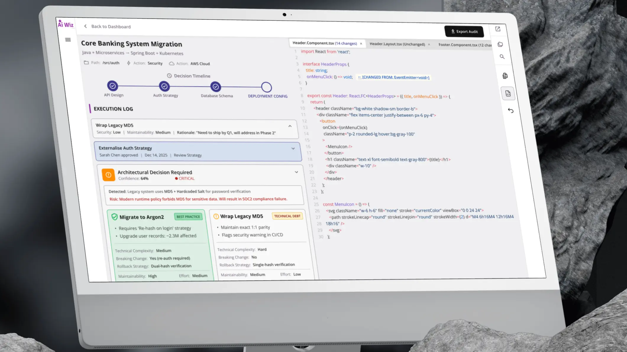The height and width of the screenshot is (352, 627).
Task: Select the duplicate document icon in sidebar
Action: tap(505, 76)
